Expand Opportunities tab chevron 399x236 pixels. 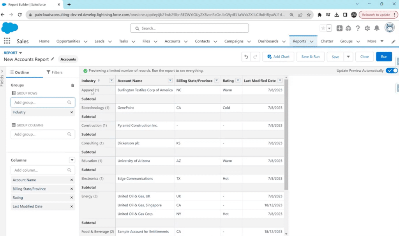85,41
